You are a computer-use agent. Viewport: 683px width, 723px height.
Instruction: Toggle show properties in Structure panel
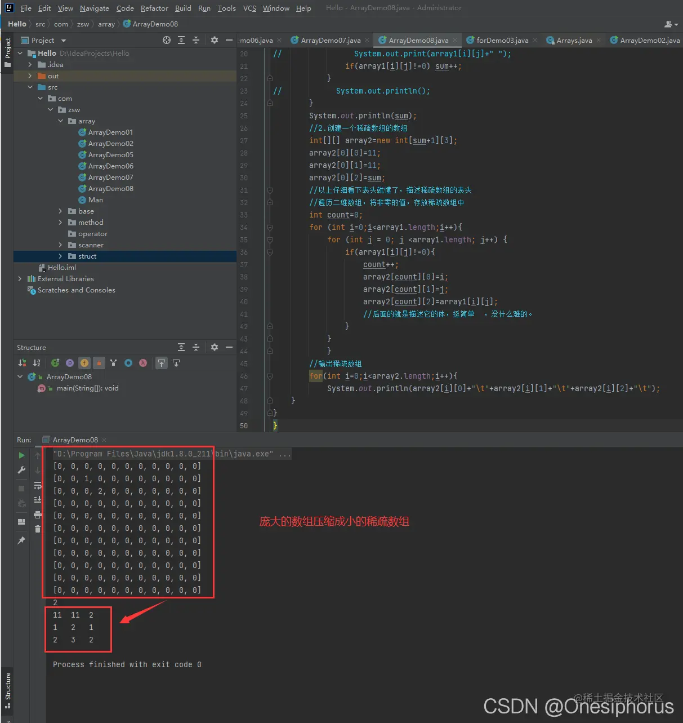(x=70, y=363)
